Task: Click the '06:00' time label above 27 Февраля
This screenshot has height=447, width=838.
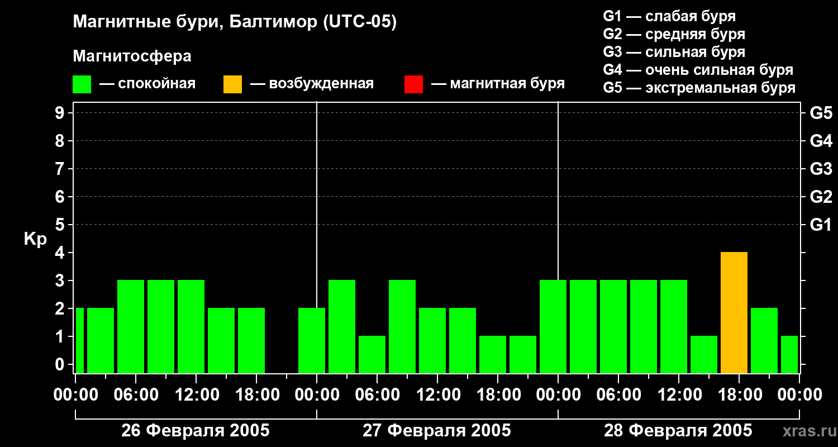Action: [x=377, y=395]
